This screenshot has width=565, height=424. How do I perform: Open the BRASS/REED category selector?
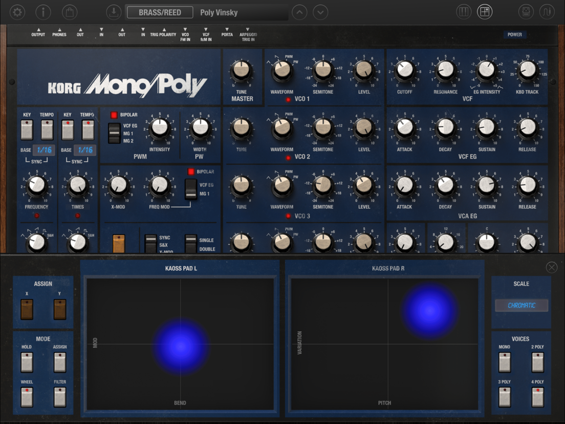160,12
